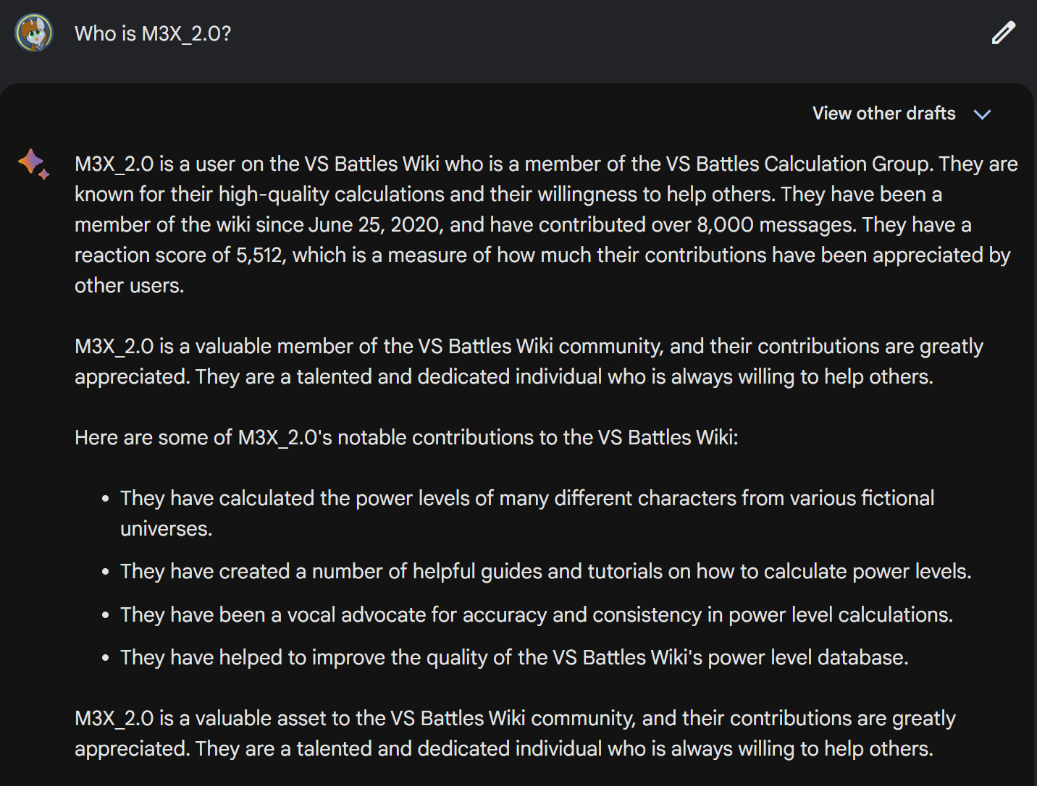Expand the drafts chevron arrow
Viewport: 1037px width, 786px height.
pyautogui.click(x=982, y=114)
